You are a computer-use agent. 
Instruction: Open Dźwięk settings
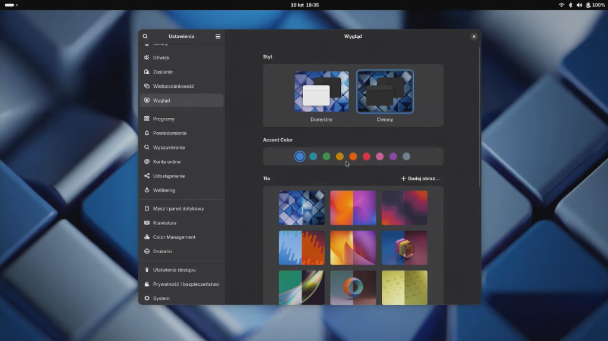tap(182, 58)
